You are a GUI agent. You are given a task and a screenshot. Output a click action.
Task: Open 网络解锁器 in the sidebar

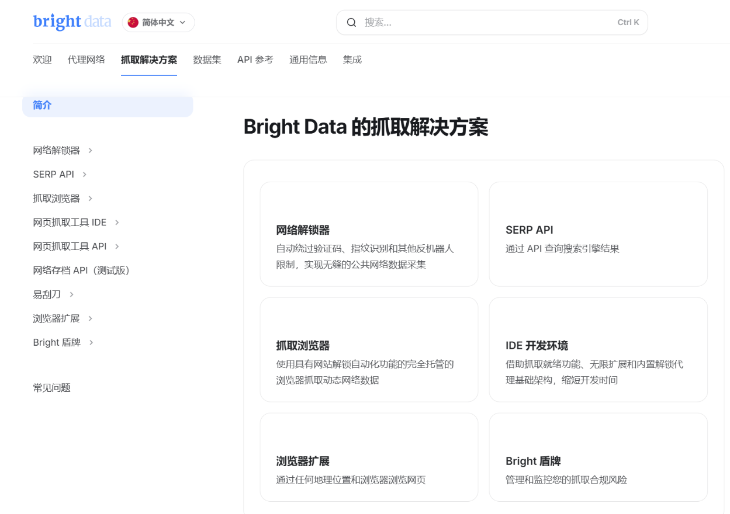point(56,151)
